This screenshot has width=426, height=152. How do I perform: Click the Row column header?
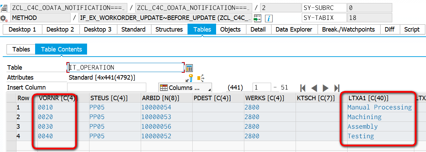[27, 98]
